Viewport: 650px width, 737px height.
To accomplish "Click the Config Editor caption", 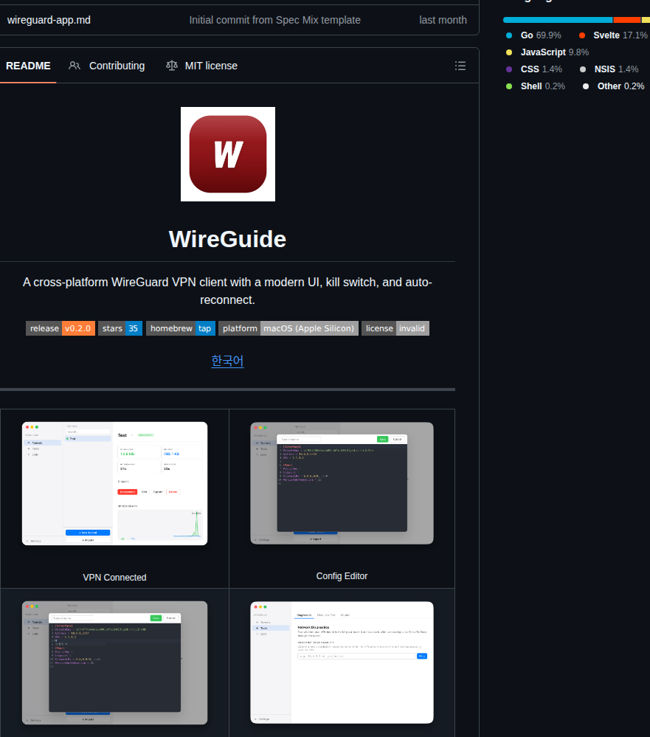I will pos(342,575).
